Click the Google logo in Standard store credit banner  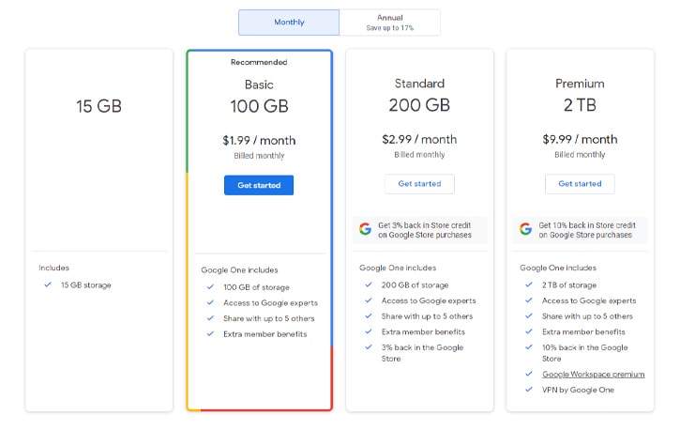(x=365, y=229)
